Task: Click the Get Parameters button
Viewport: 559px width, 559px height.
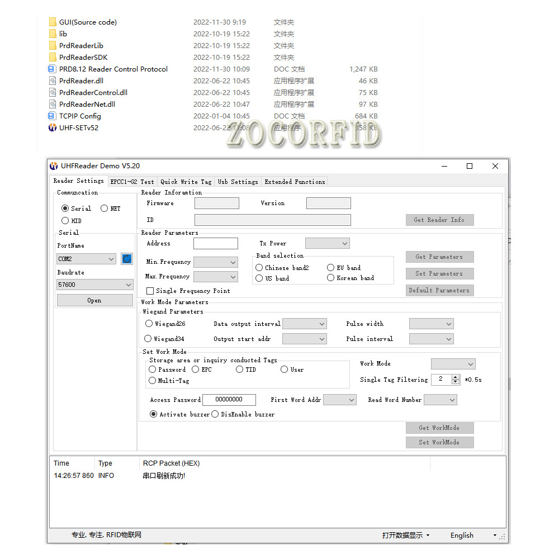Action: click(x=439, y=257)
